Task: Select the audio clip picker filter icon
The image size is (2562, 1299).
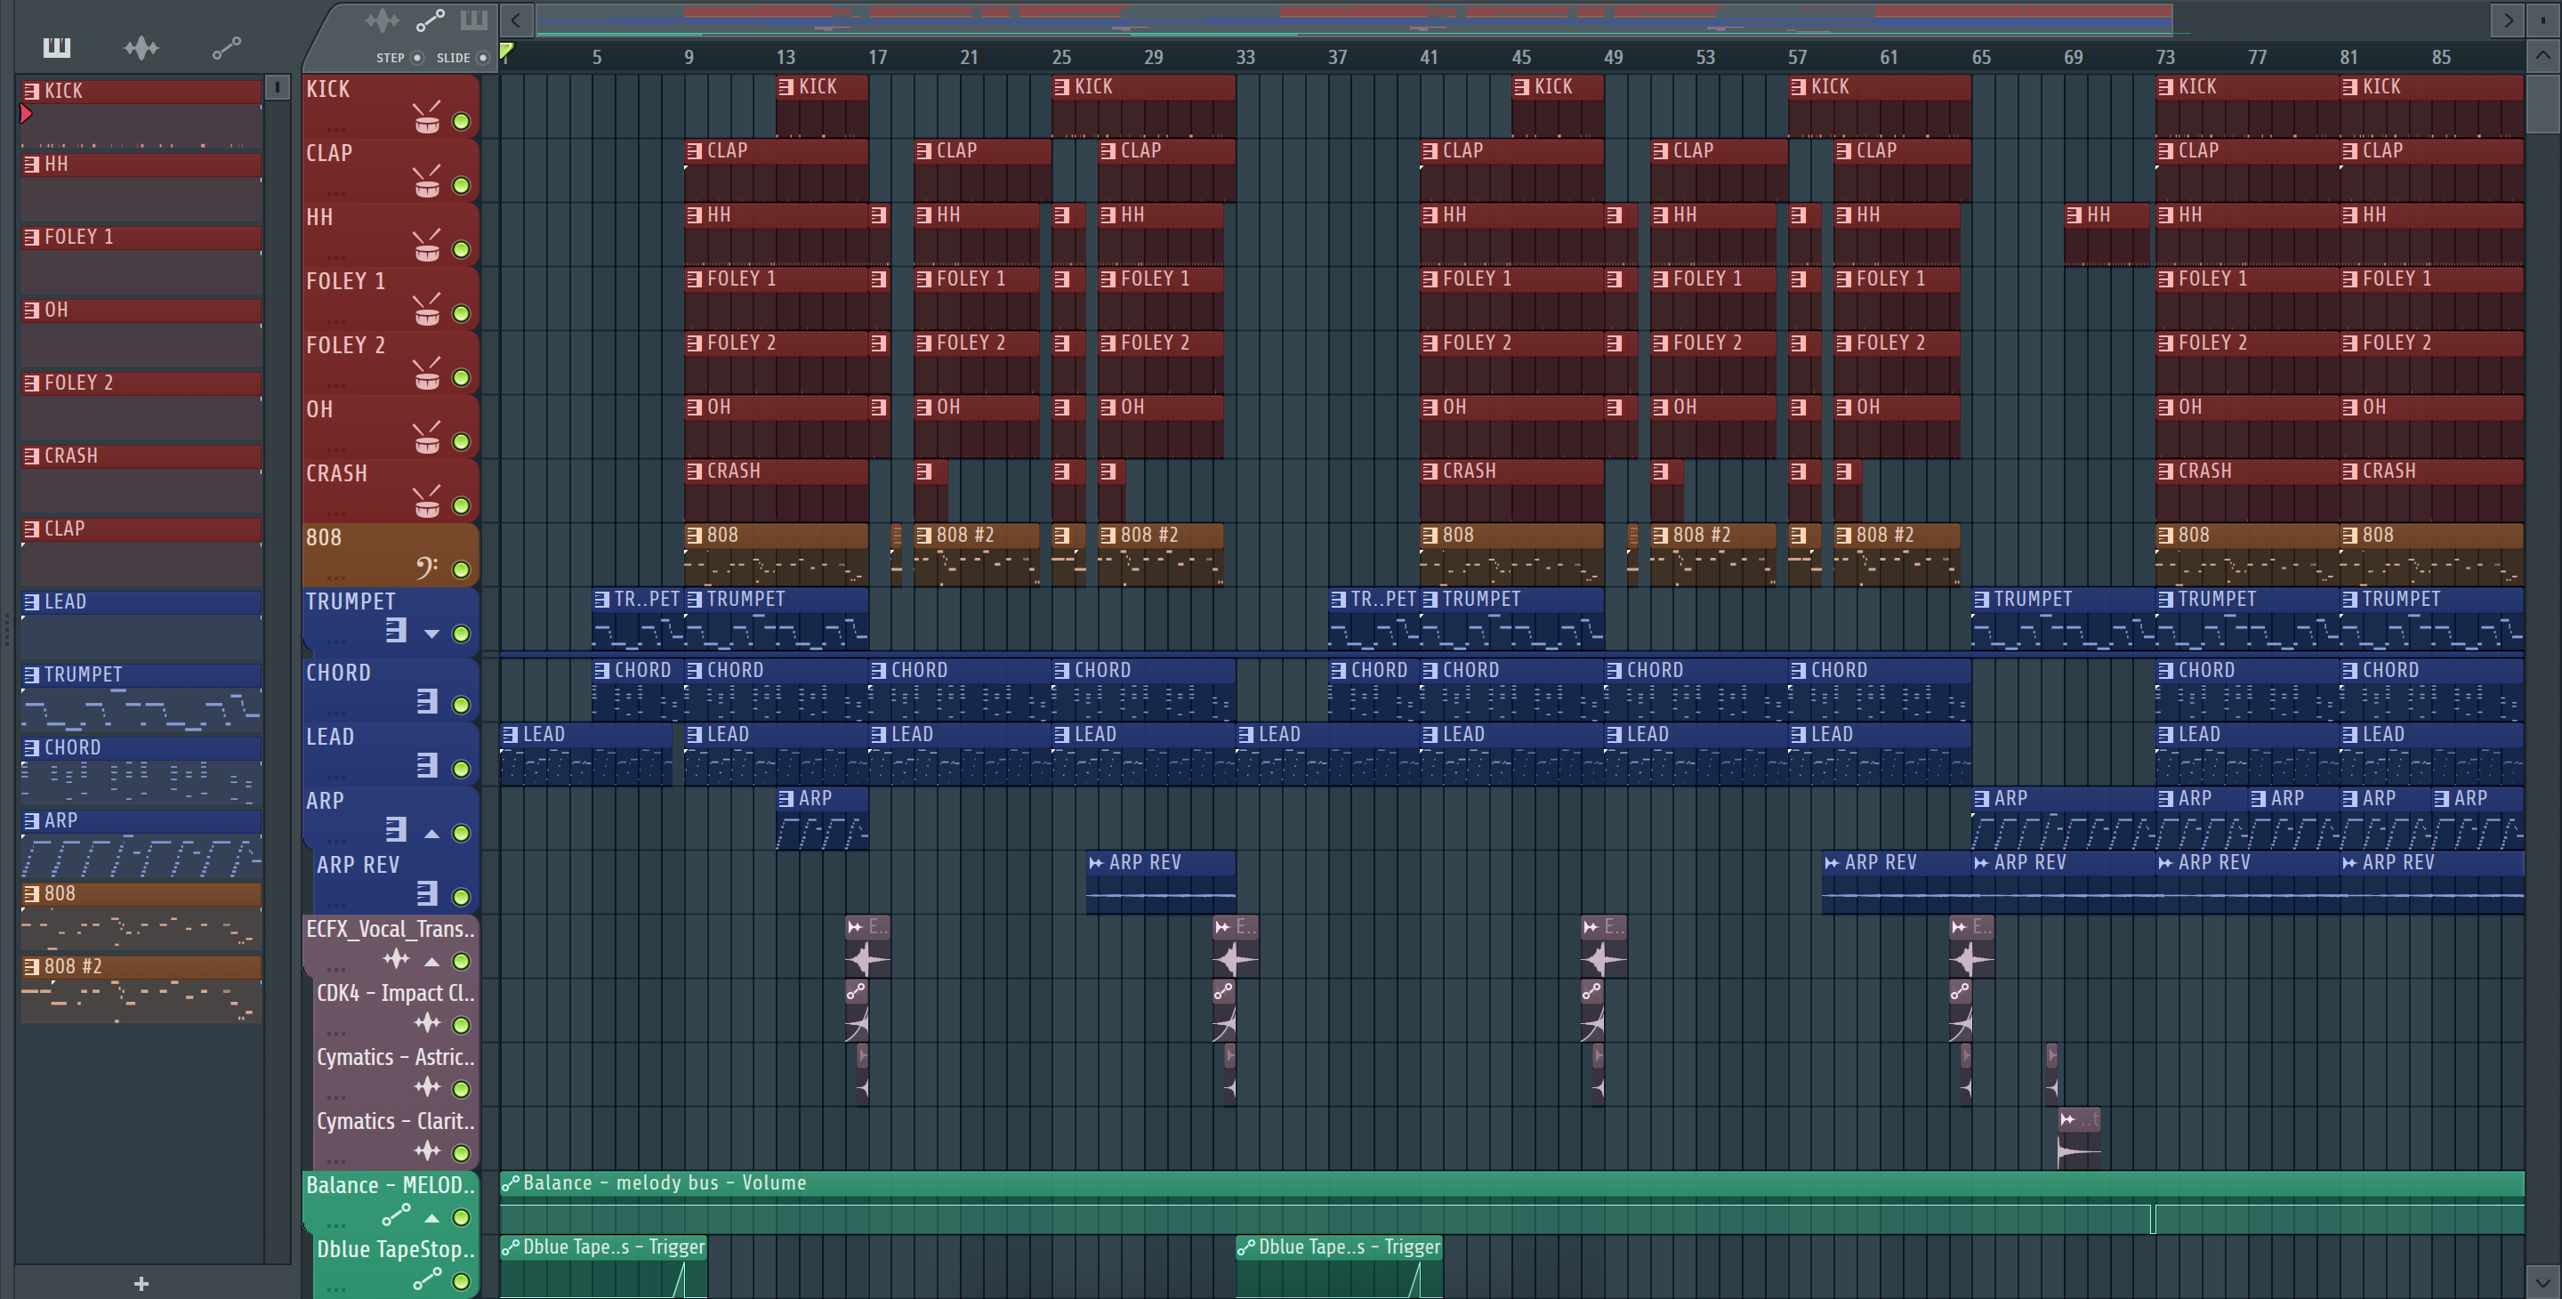Action: pos(141,47)
